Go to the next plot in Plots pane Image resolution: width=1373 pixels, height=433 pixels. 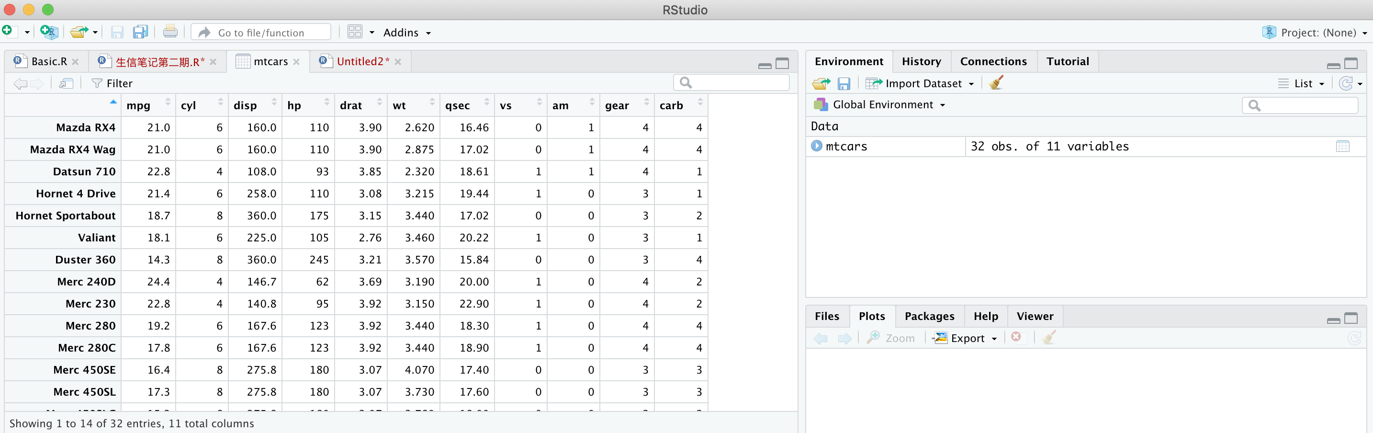845,338
